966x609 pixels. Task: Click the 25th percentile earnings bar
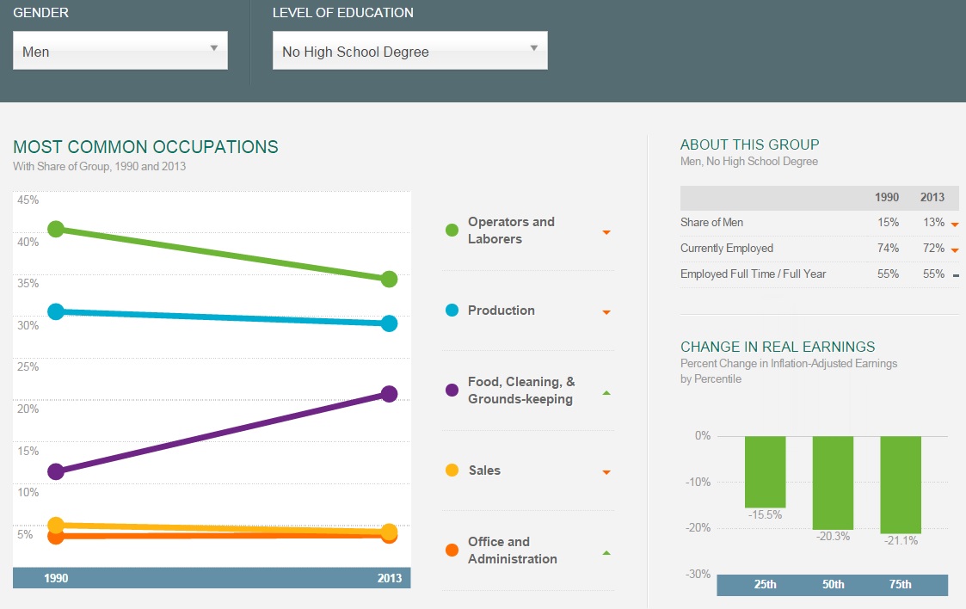[x=765, y=471]
